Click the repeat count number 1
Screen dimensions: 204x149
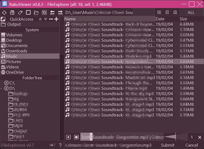pos(192,137)
